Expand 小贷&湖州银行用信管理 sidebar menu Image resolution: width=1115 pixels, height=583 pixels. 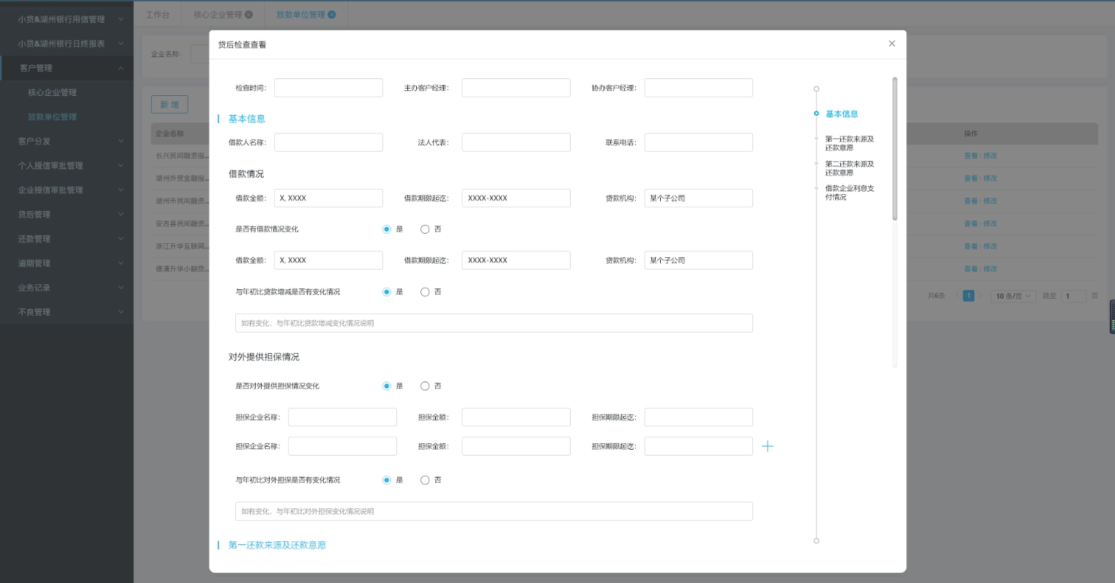[x=67, y=19]
